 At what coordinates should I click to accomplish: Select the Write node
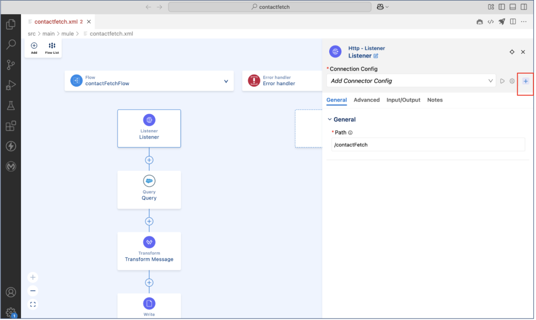(149, 306)
